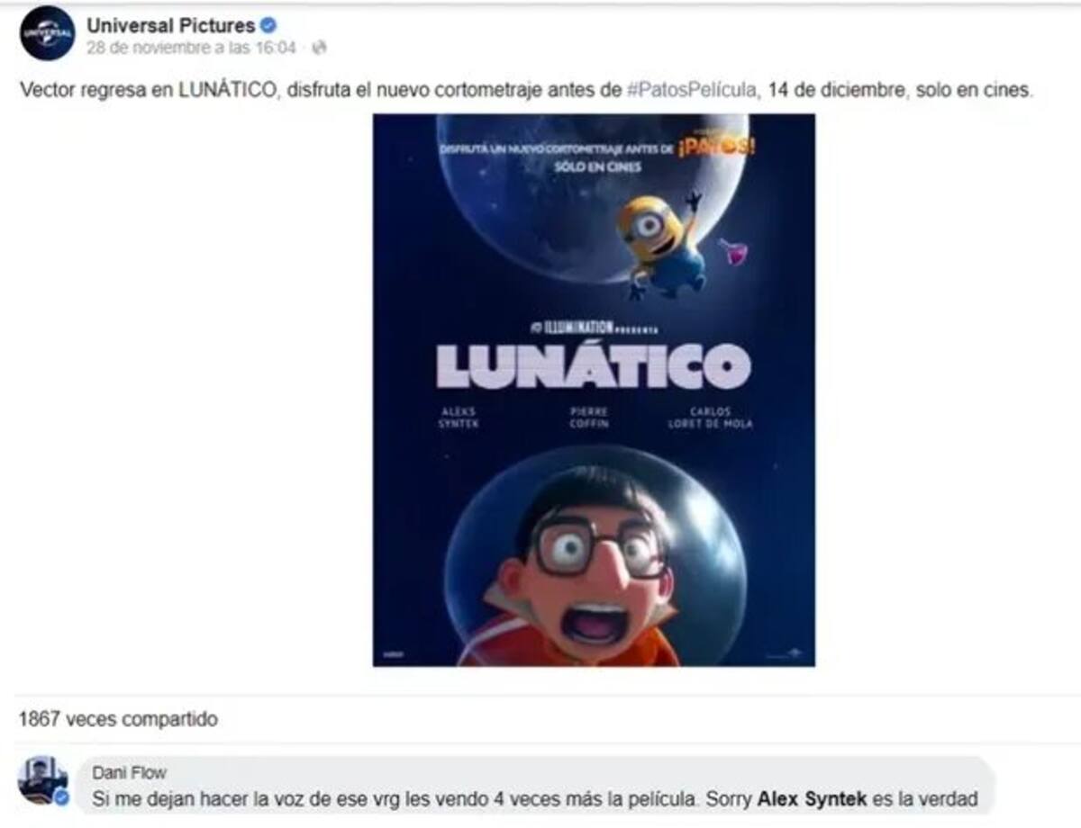Open the #PatosPelícula hashtag link
1081x828 pixels.
pos(691,91)
